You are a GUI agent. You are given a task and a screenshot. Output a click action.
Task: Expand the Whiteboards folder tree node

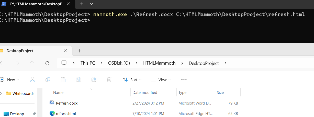point(1,93)
